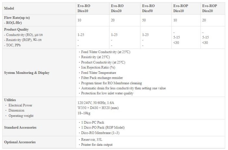This screenshot has height=150, width=228.
Task: Click the Standard Accessories row label
Action: pyautogui.click(x=20, y=127)
